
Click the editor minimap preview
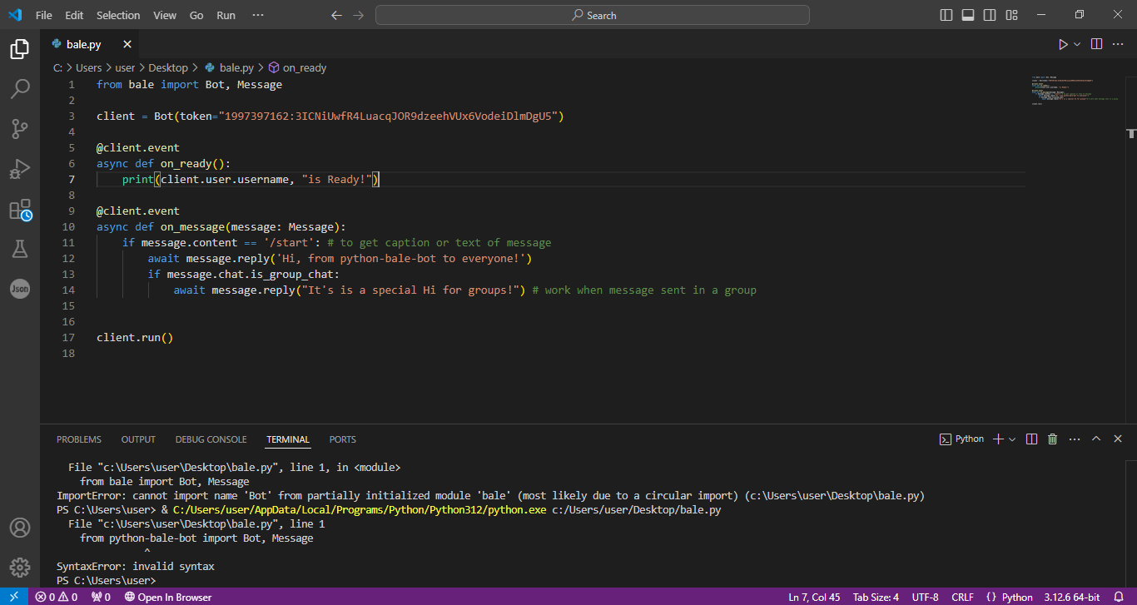tap(1074, 91)
